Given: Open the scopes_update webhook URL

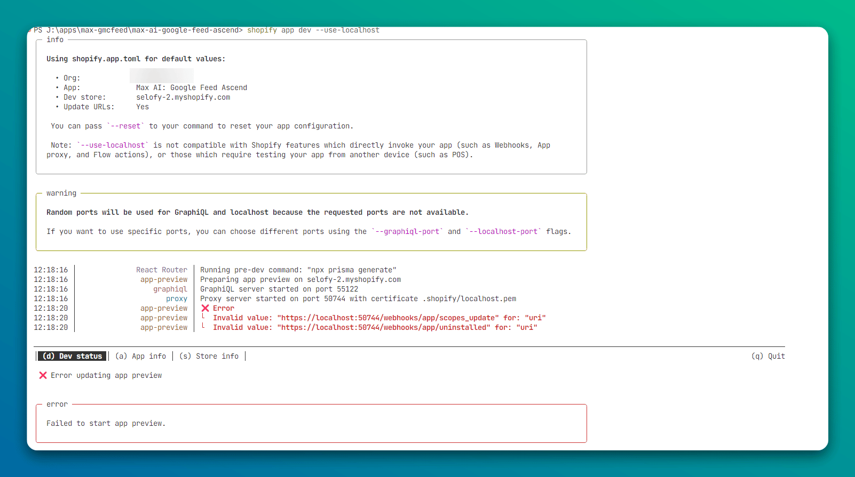Looking at the screenshot, I should [x=388, y=318].
